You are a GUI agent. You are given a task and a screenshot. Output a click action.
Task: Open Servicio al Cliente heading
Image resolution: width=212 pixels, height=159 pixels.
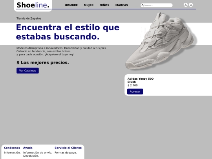pyautogui.click(x=68, y=148)
